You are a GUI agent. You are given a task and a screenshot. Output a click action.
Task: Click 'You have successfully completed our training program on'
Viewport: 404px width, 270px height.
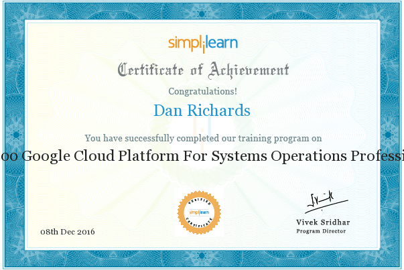203,138
